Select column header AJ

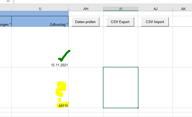click(155, 9)
